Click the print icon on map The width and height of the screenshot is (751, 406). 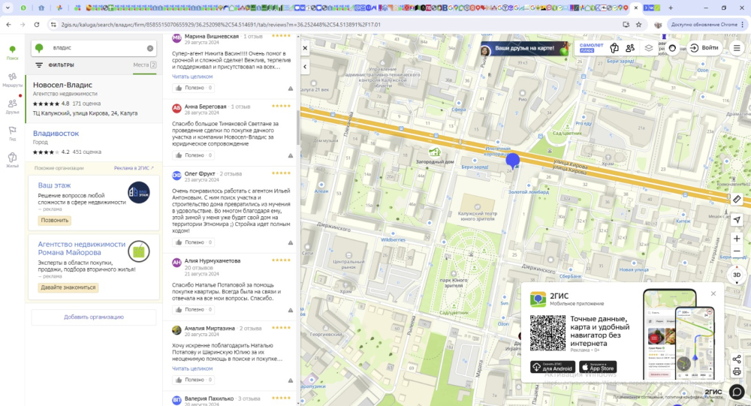click(x=737, y=372)
